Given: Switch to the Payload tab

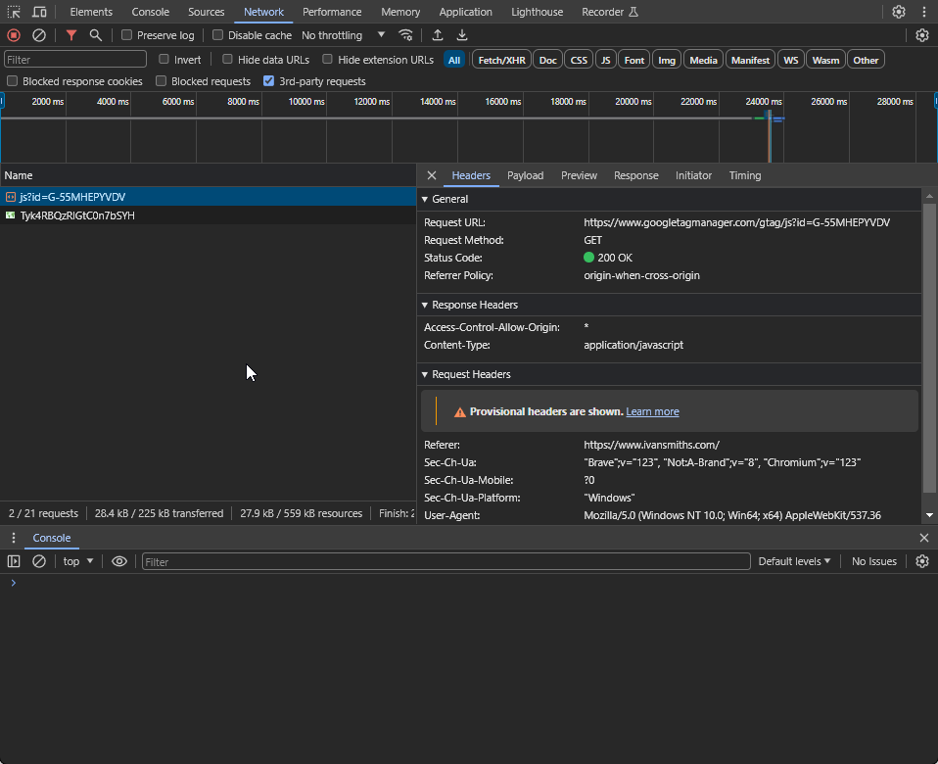Looking at the screenshot, I should point(525,175).
